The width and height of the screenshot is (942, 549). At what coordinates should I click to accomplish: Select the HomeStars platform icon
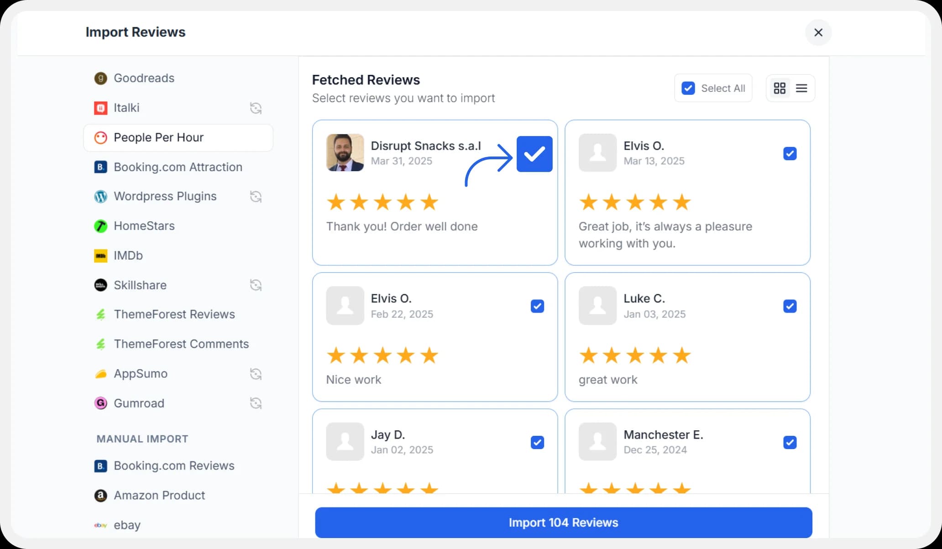(100, 226)
